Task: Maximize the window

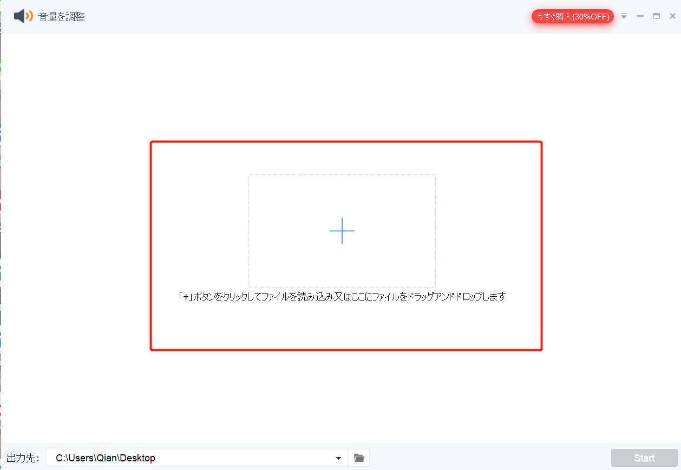Action: pos(656,16)
